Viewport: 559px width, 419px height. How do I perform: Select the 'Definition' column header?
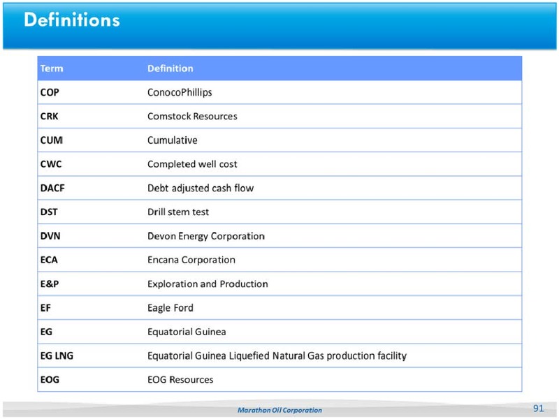click(x=170, y=68)
